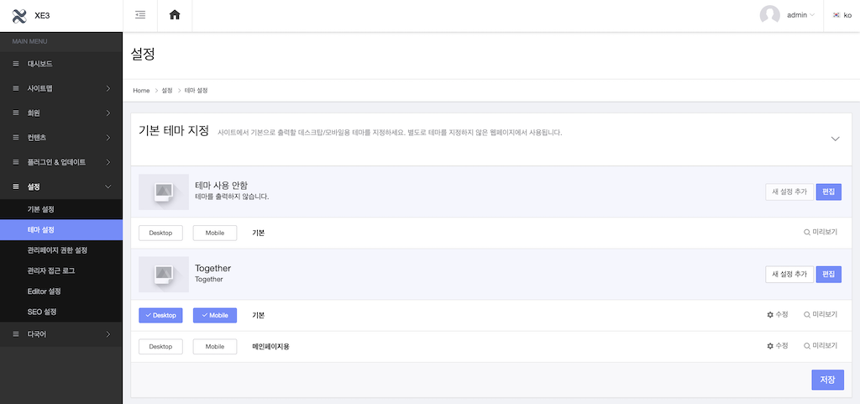Enable Desktop for 테마 사용 안함 기본
860x404 pixels.
160,233
